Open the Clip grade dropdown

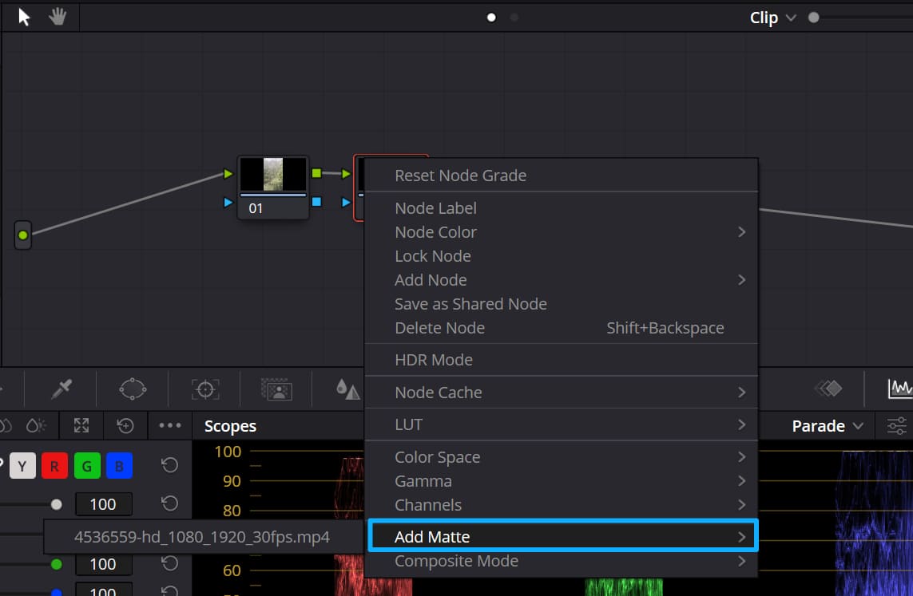771,17
